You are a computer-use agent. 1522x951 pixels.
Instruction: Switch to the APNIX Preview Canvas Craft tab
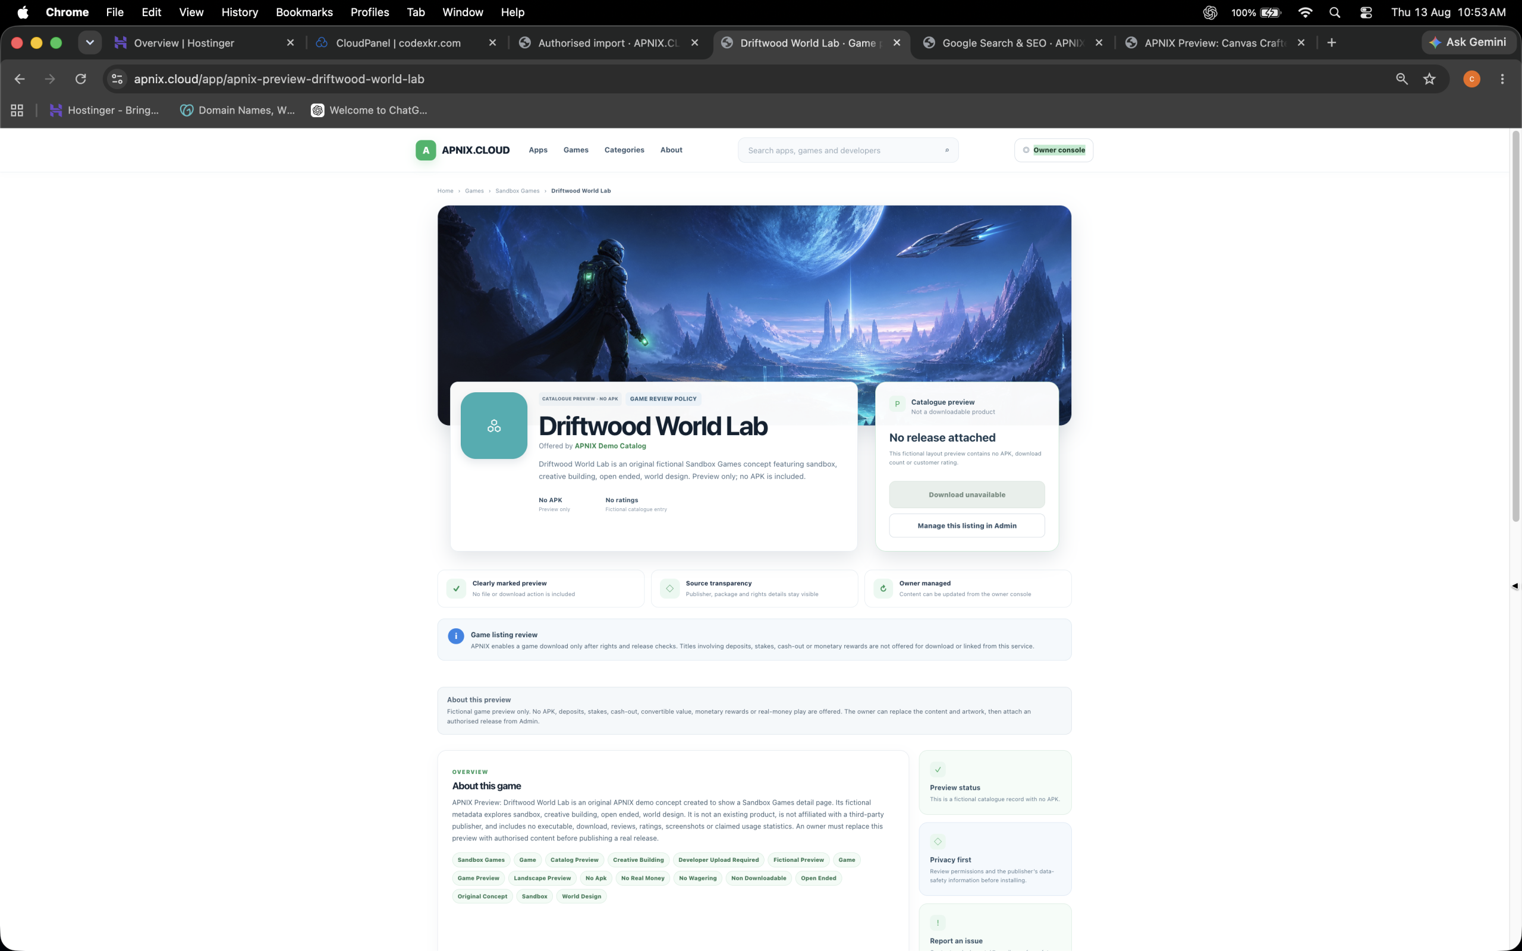point(1215,43)
